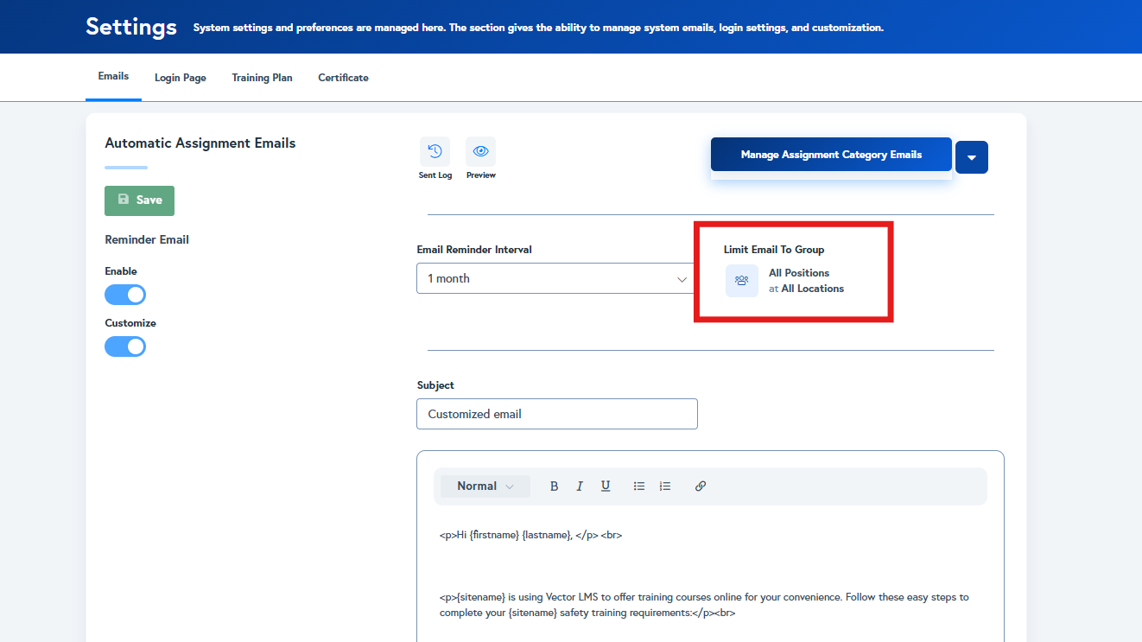Viewport: 1142px width, 642px height.
Task: Open the Email Reminder Interval dropdown
Action: coord(556,278)
